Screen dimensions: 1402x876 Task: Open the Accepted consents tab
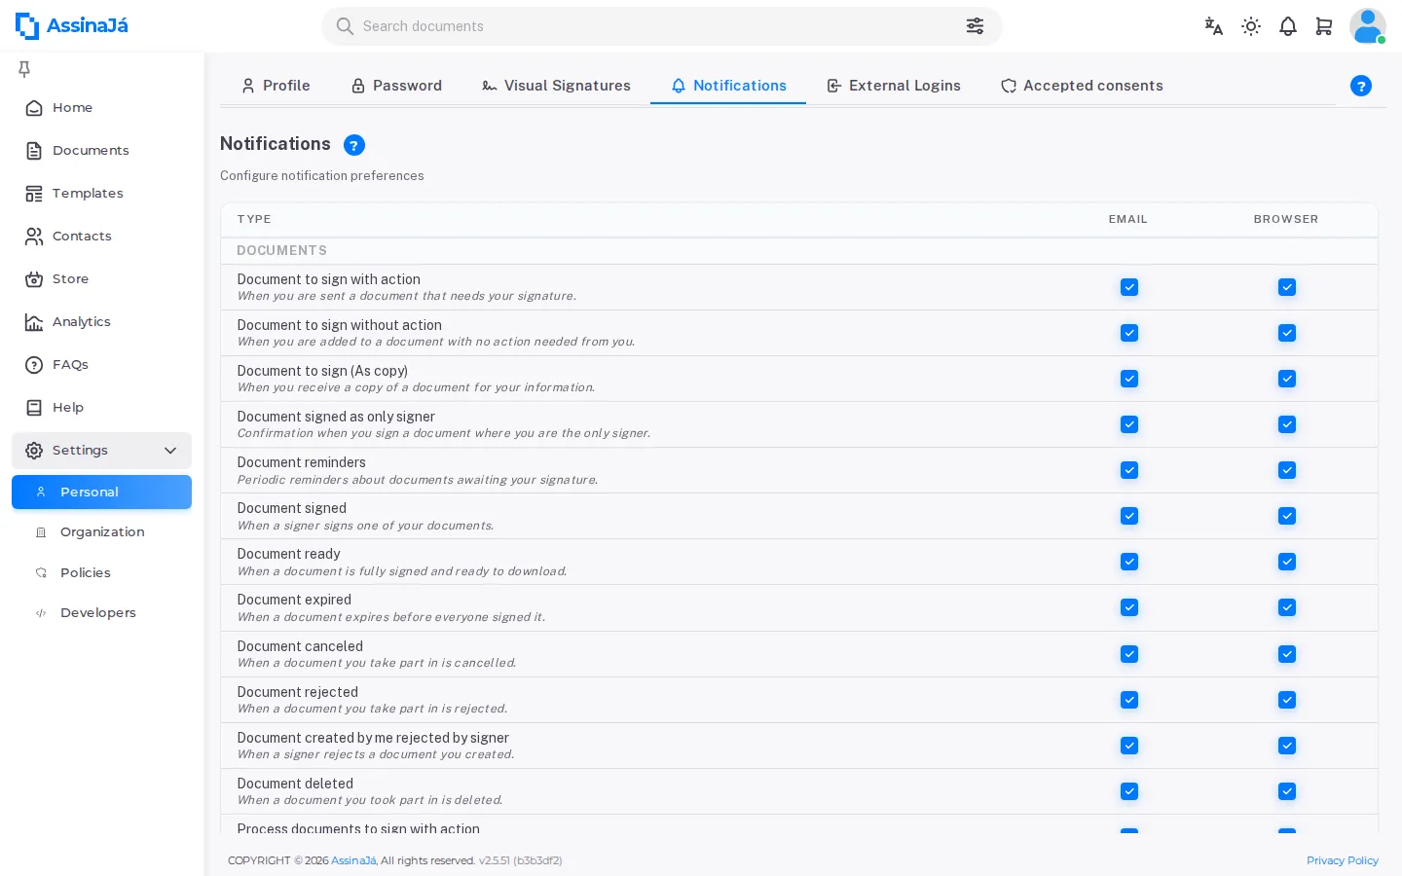(1082, 86)
